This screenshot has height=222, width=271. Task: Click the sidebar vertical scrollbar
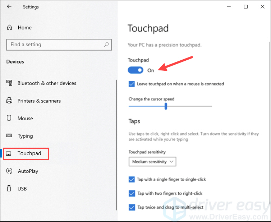117,145
